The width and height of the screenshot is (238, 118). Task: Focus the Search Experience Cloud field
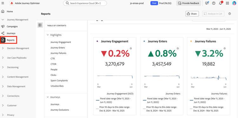85,3
